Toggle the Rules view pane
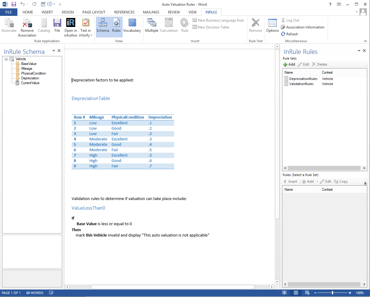370x297 pixels. tap(116, 23)
